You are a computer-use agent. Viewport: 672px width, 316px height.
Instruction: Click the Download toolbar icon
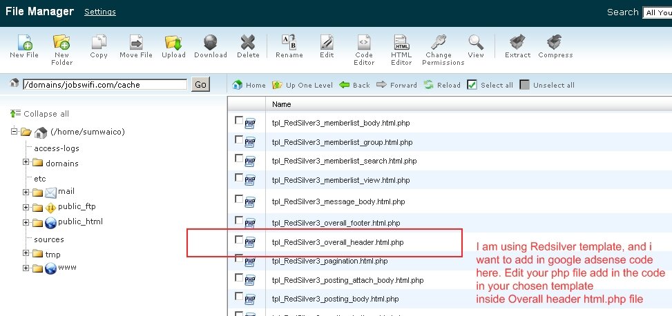tap(211, 42)
